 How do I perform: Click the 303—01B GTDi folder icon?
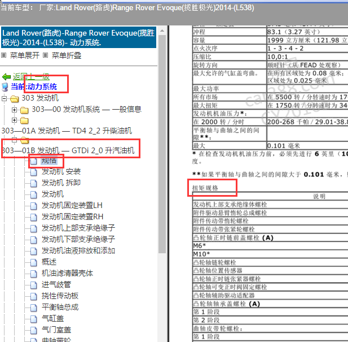click(24, 141)
